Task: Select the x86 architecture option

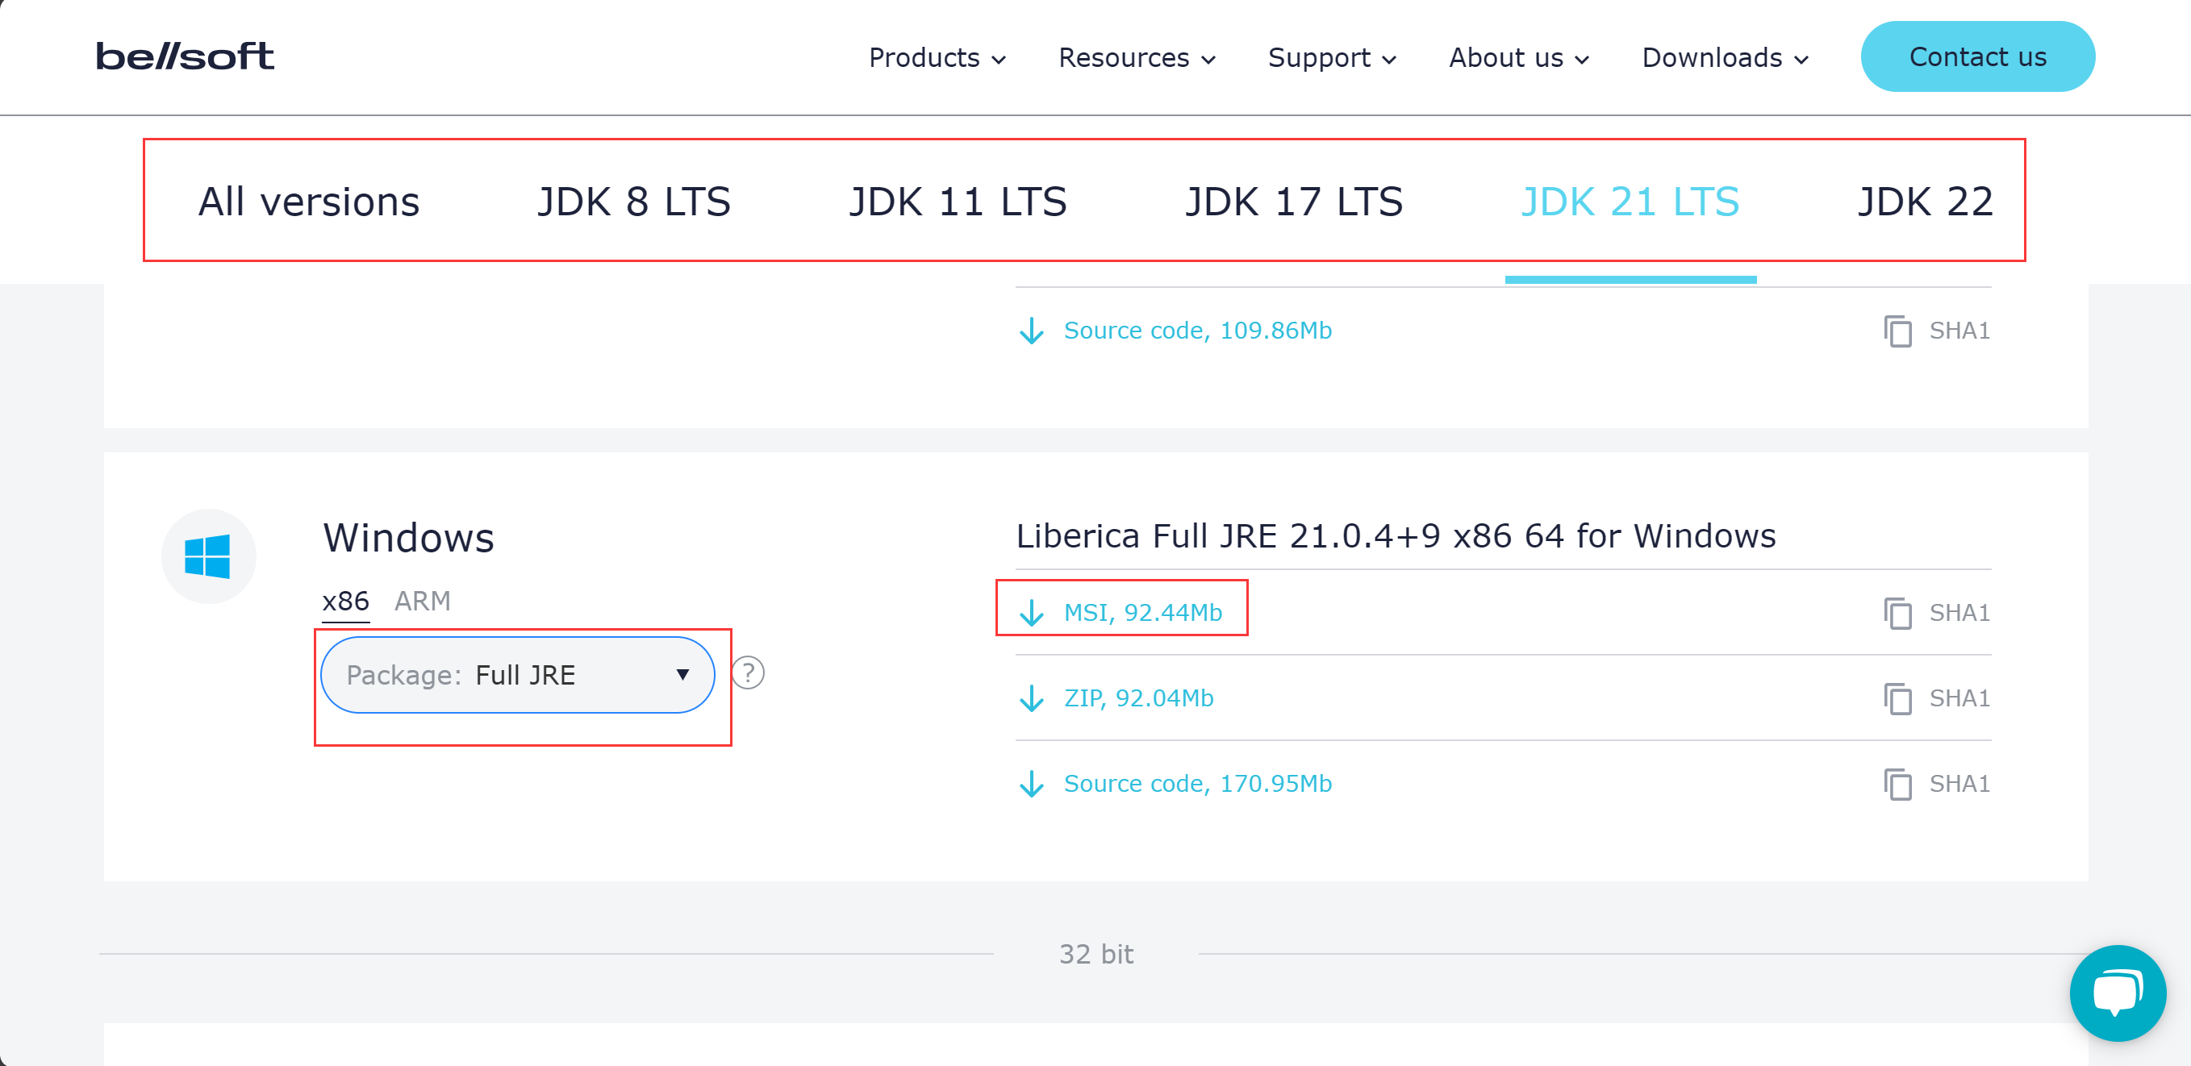Action: click(x=345, y=601)
